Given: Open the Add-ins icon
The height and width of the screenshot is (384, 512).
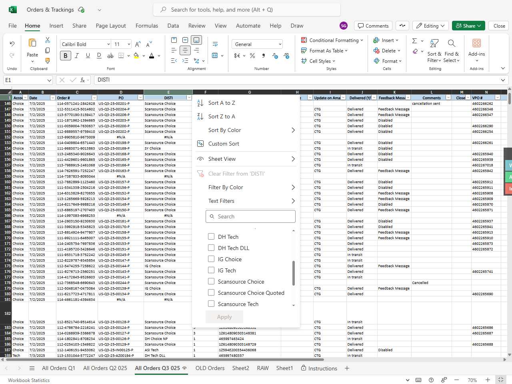Looking at the screenshot, I should coord(476,43).
